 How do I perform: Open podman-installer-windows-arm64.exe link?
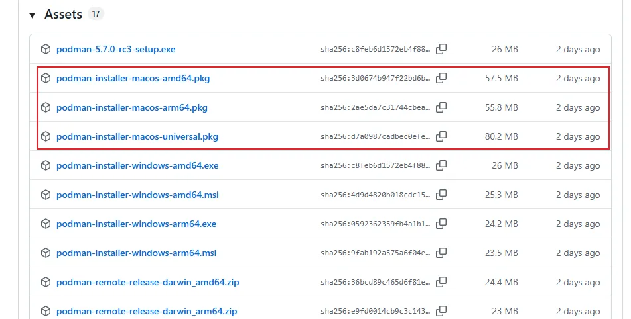pos(136,224)
